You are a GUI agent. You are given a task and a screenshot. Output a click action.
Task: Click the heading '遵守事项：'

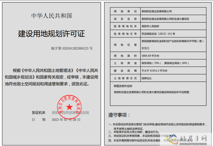point(119,115)
